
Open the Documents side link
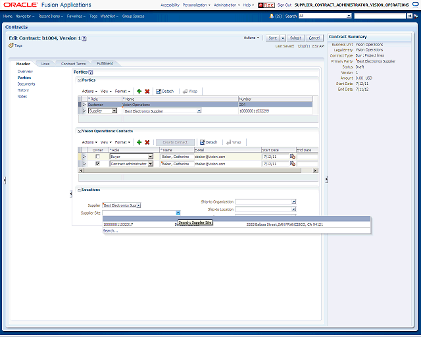coord(26,84)
